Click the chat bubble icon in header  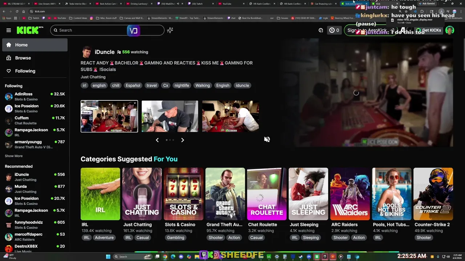point(321,30)
